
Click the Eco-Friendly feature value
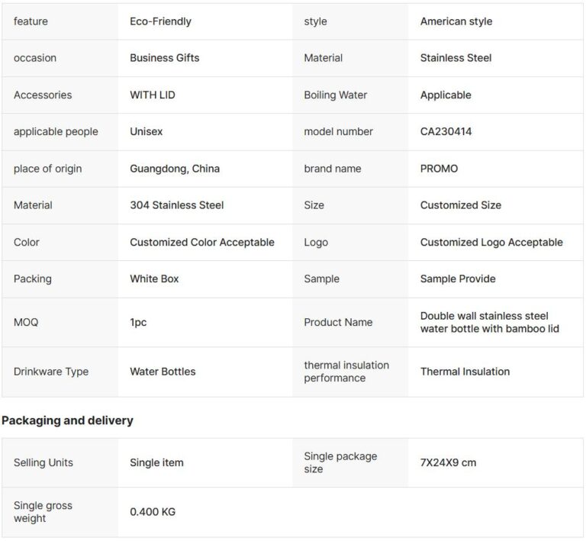(x=160, y=21)
